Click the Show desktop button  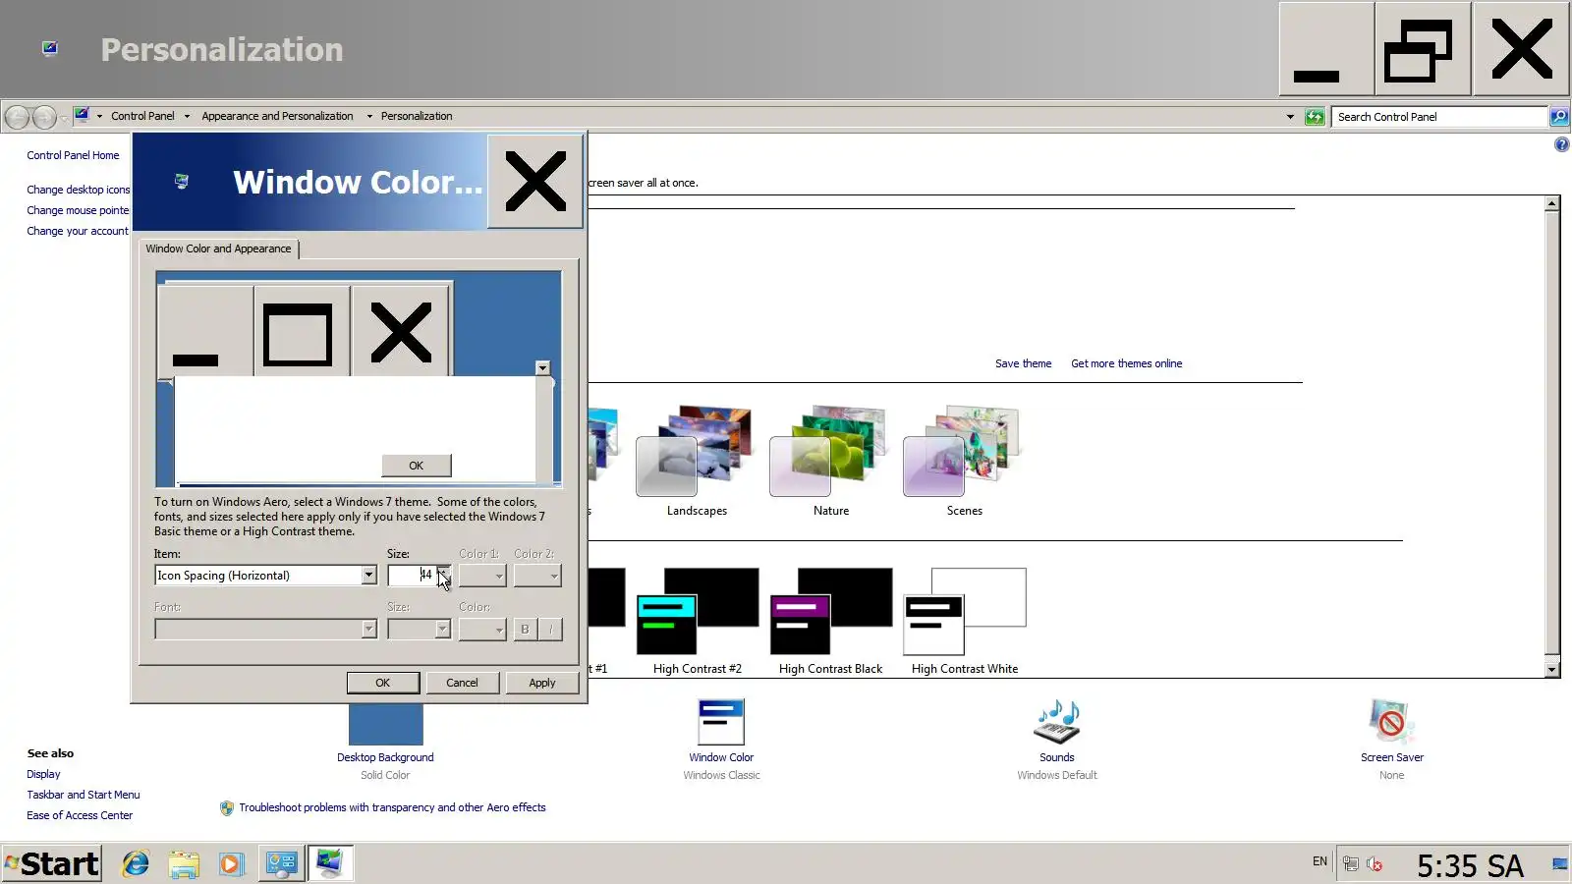click(1559, 863)
